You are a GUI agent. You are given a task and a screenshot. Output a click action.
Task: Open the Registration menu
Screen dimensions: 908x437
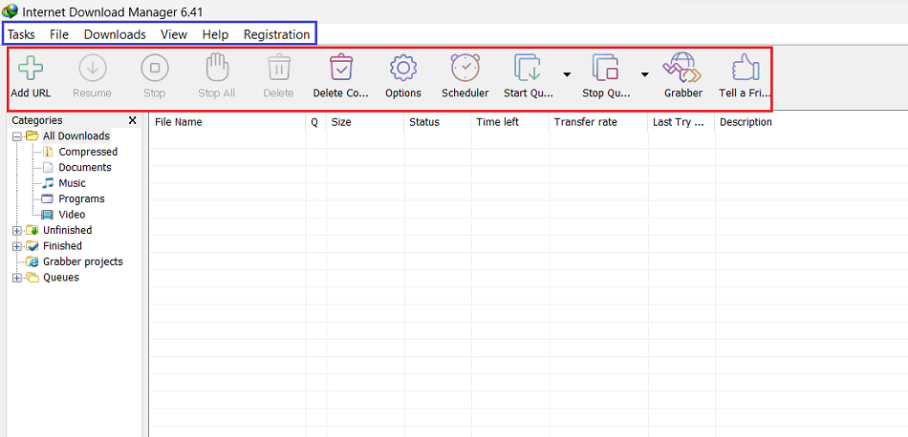tap(276, 34)
